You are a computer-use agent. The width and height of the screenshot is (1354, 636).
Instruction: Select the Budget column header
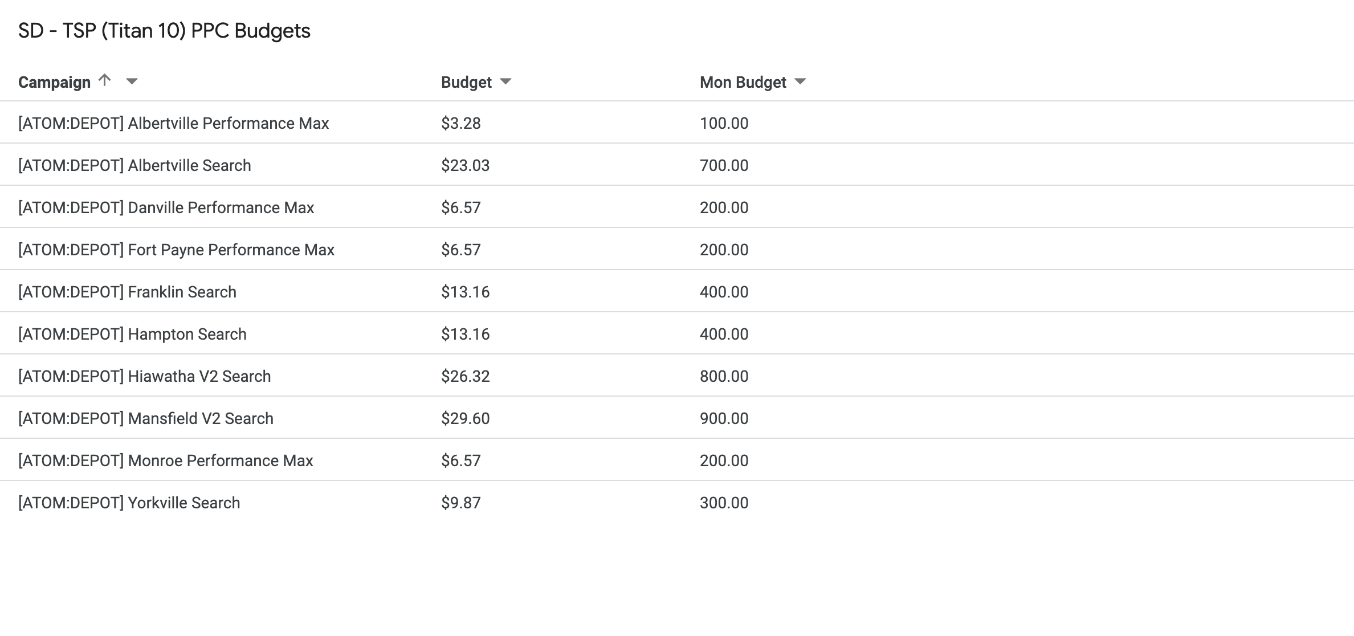click(466, 81)
